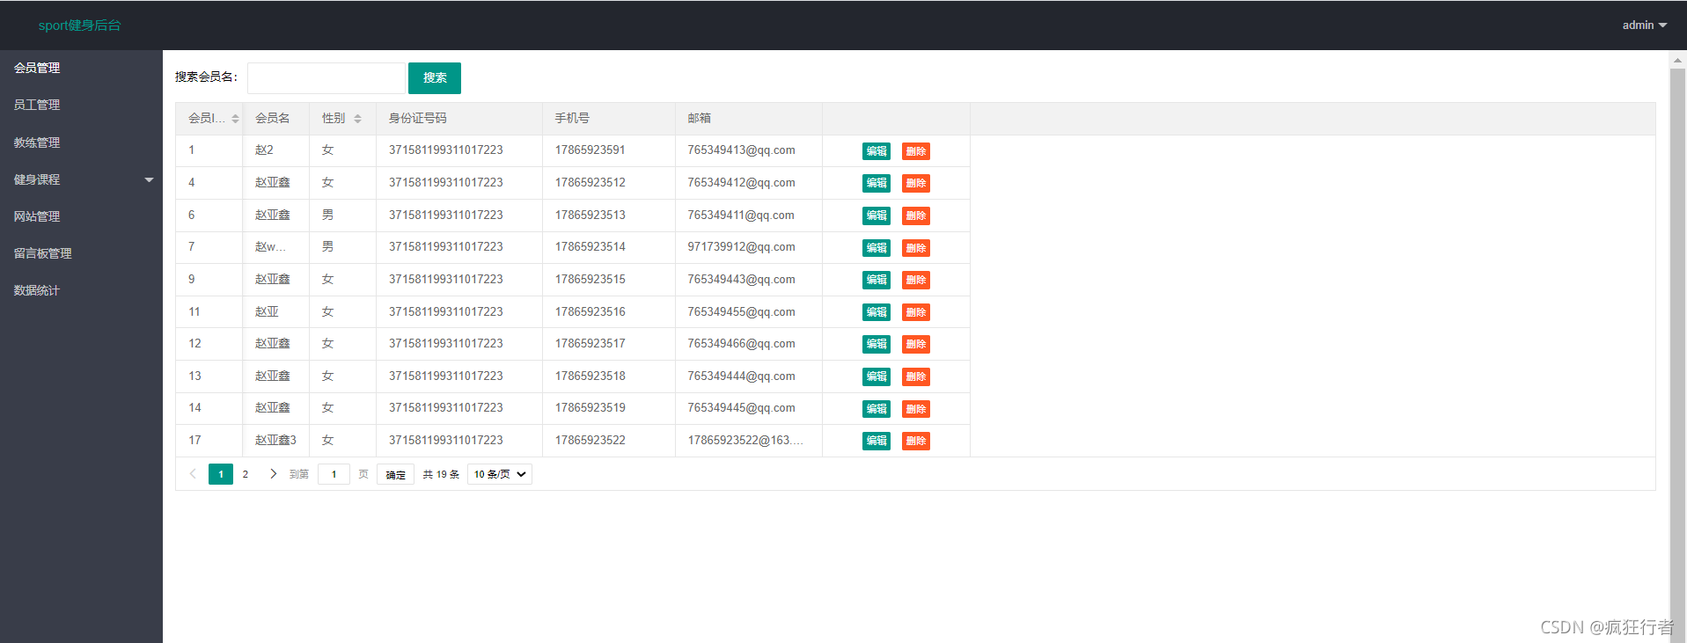The width and height of the screenshot is (1687, 643).
Task: Click the sport健身后台 logo link
Action: tap(79, 26)
